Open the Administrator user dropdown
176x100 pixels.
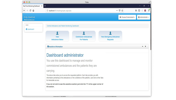[x=143, y=17]
